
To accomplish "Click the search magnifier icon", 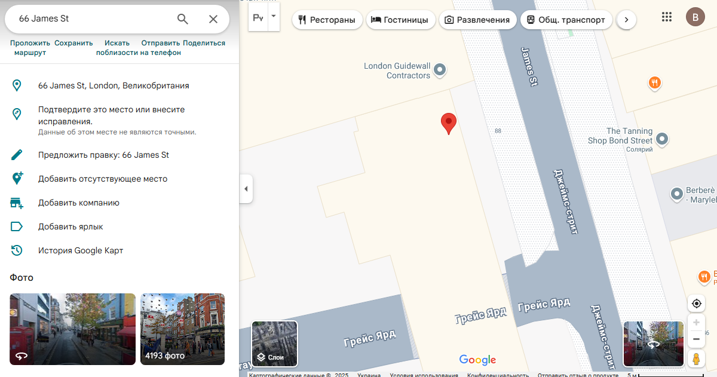I will click(183, 19).
